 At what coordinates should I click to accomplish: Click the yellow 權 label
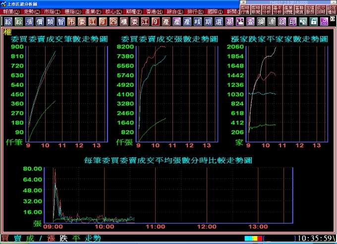tap(7, 32)
